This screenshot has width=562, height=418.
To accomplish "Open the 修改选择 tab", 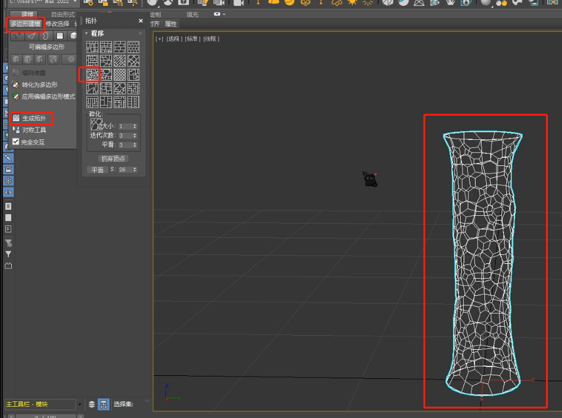I will click(x=57, y=24).
